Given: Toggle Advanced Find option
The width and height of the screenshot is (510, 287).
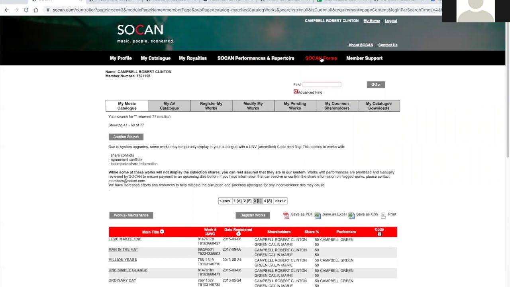Looking at the screenshot, I should pos(296,92).
